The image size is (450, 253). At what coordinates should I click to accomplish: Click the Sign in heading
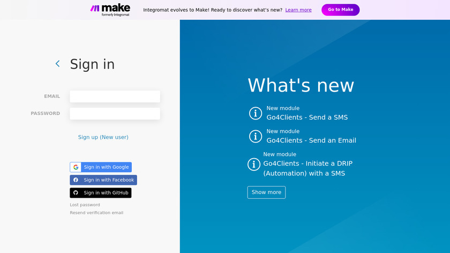(92, 64)
